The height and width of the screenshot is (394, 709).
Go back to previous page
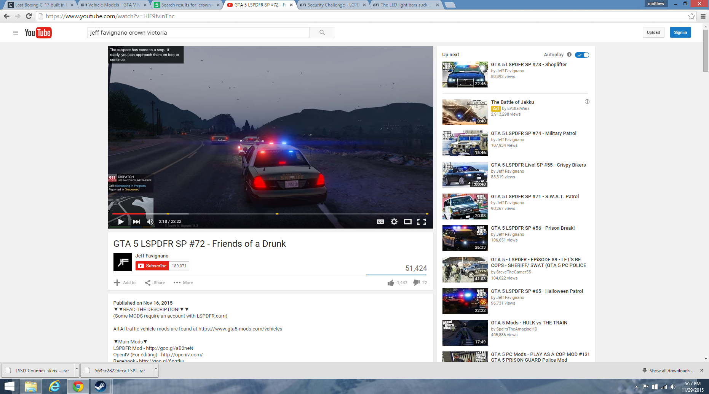[x=6, y=16]
